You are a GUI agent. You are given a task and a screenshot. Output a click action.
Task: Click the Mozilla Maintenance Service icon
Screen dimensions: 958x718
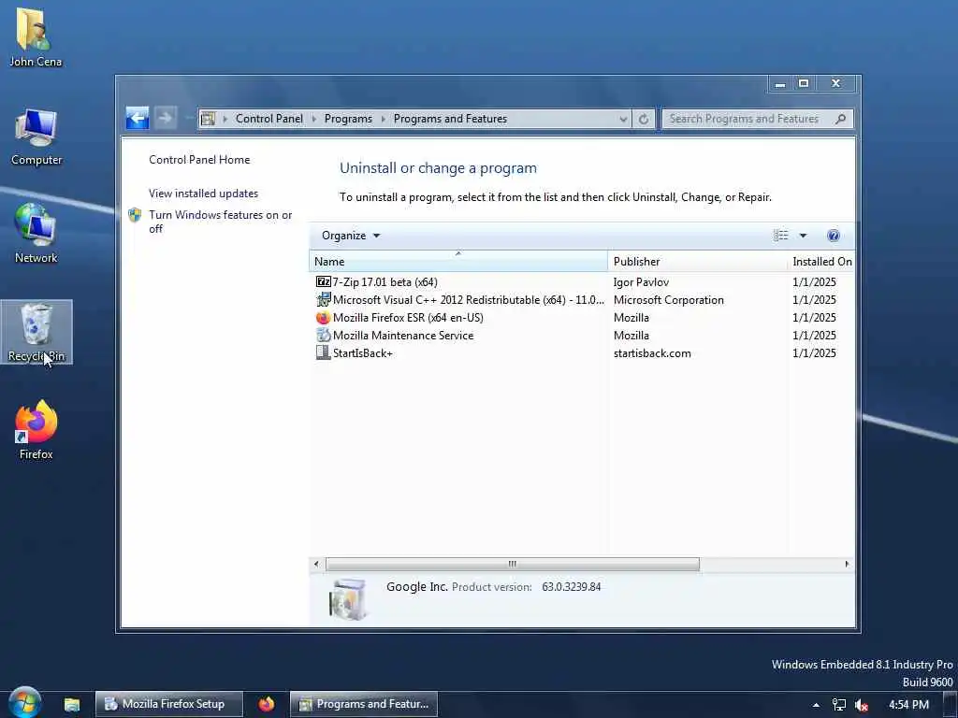click(323, 336)
